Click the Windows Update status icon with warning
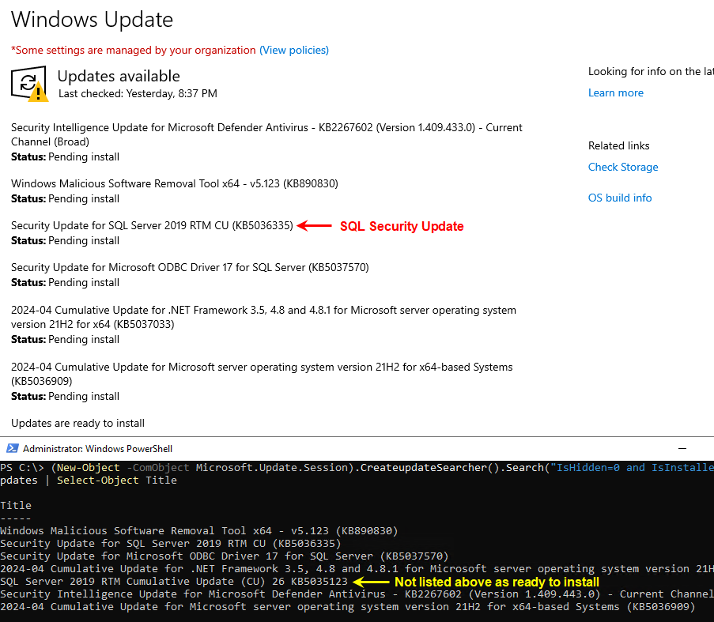The height and width of the screenshot is (622, 714). coord(29,84)
